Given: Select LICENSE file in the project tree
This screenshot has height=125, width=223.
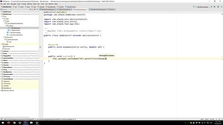Looking at the screenshot, I should pos(6,86).
